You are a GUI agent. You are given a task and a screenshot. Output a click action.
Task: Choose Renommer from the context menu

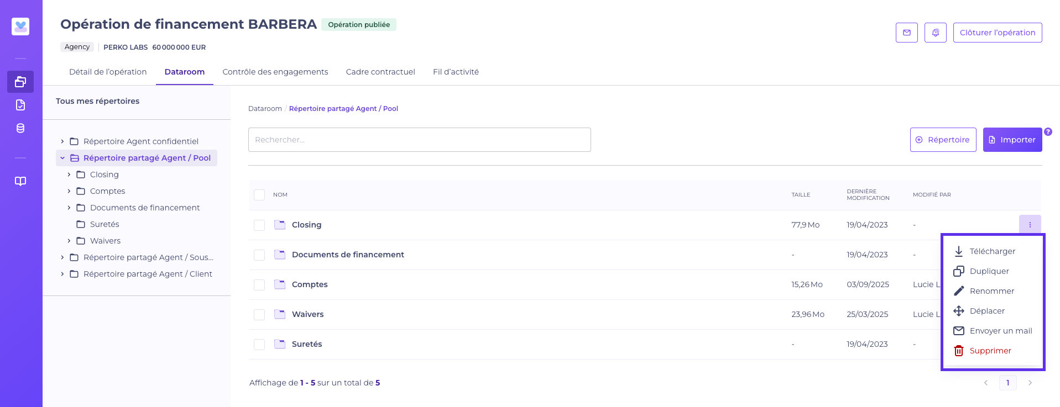point(991,291)
